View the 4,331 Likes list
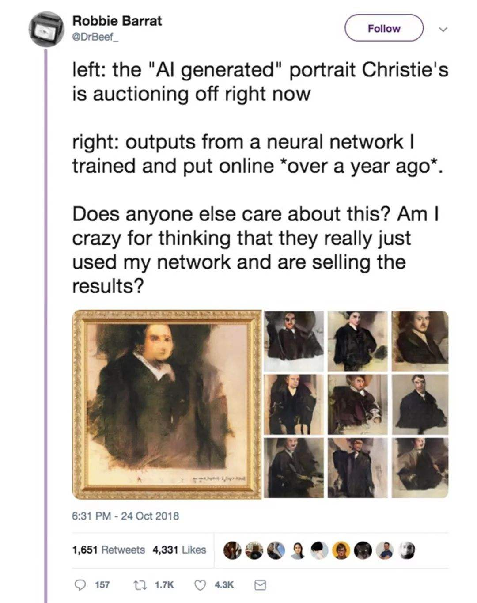The image size is (477, 603). coord(179,550)
